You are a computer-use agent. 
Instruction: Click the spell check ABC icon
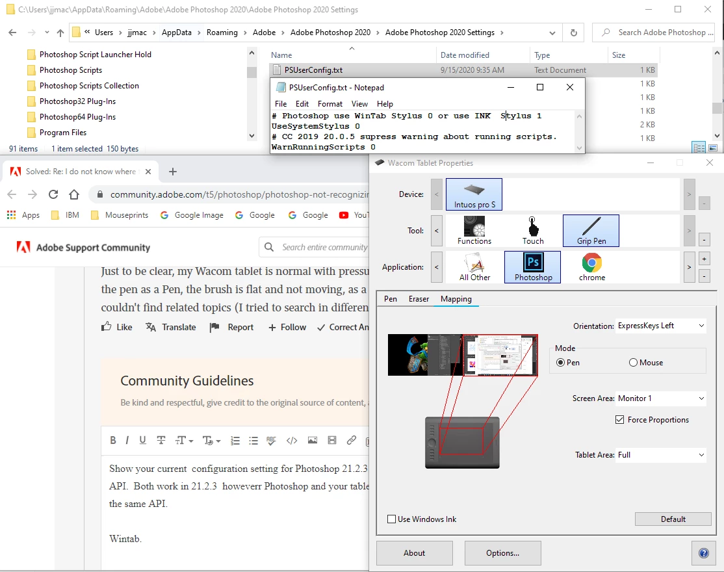[x=272, y=441]
